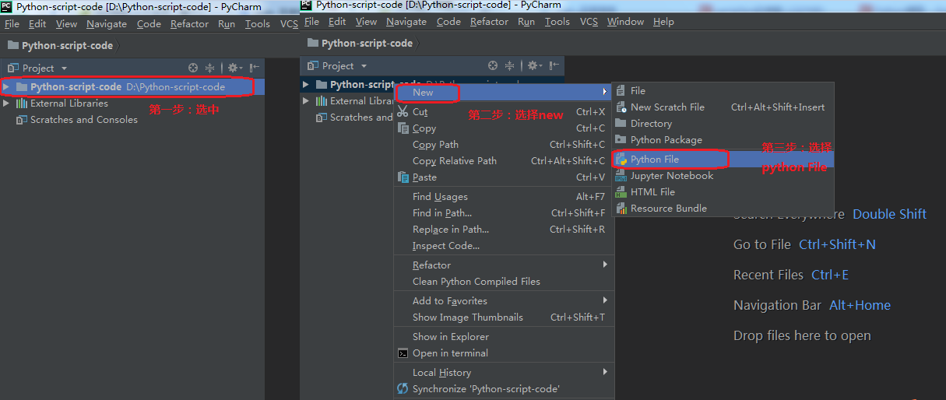Image resolution: width=946 pixels, height=400 pixels.
Task: Click the package folder icon beside Python Package
Action: 621,140
